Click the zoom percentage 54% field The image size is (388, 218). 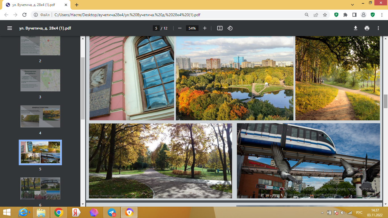click(192, 28)
